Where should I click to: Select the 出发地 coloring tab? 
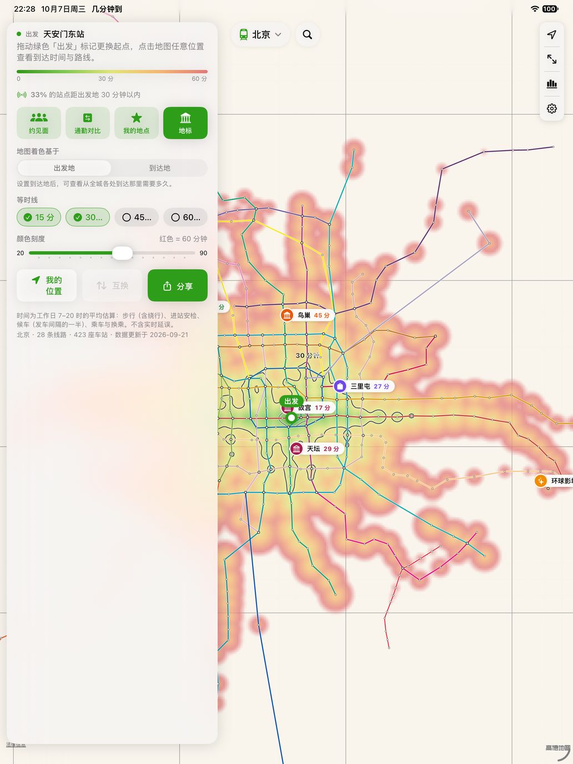pyautogui.click(x=64, y=168)
